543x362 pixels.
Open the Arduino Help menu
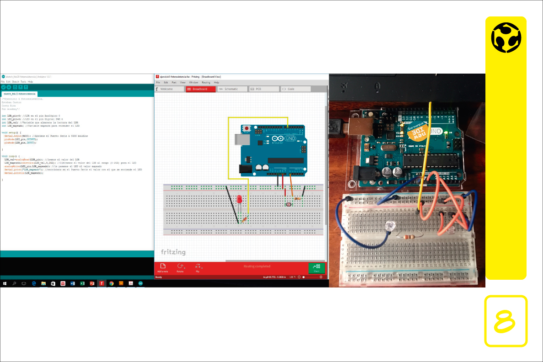31,82
